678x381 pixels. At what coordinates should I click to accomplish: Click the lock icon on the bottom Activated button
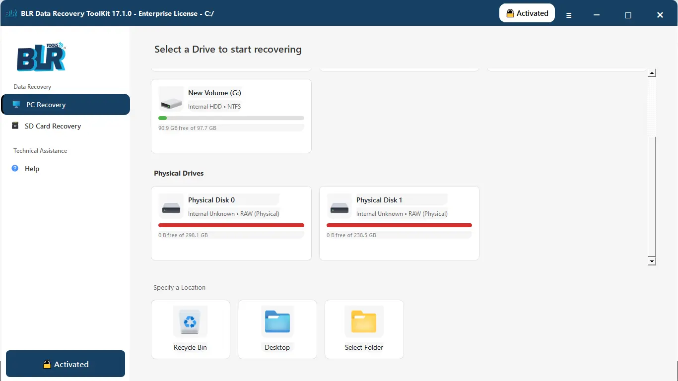point(47,364)
